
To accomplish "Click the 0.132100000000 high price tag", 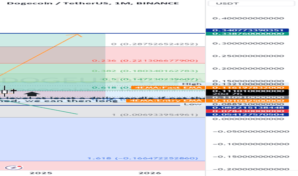I will (x=247, y=84).
